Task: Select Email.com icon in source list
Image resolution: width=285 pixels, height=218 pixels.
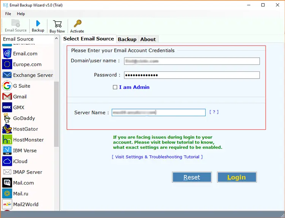Action: pyautogui.click(x=7, y=54)
